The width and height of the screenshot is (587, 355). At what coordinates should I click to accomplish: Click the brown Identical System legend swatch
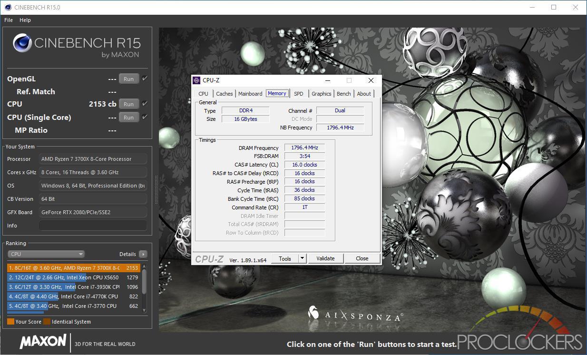(47, 322)
